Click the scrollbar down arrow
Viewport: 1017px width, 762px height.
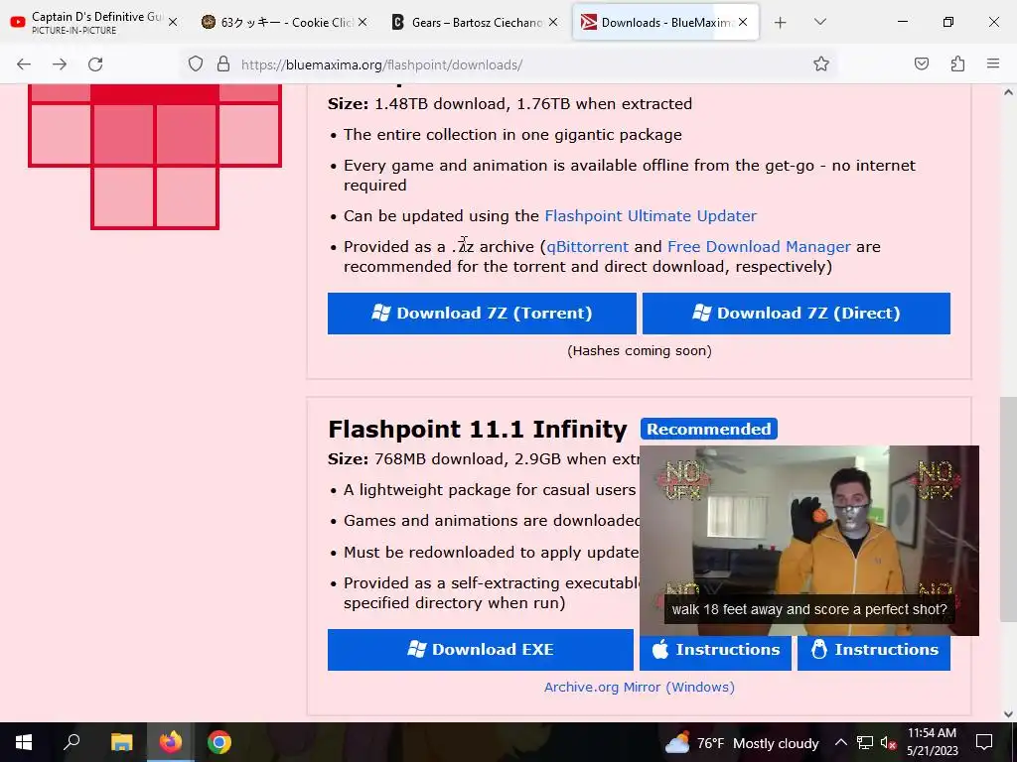click(x=1008, y=714)
